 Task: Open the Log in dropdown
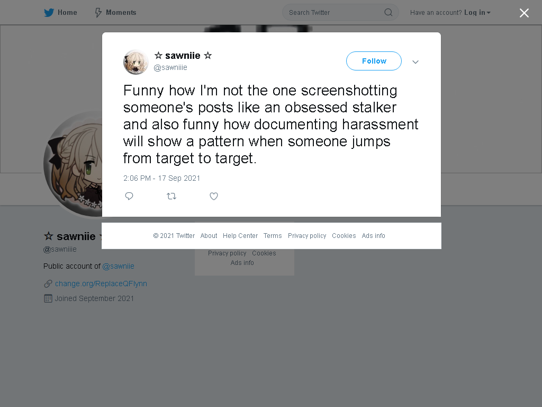click(477, 13)
